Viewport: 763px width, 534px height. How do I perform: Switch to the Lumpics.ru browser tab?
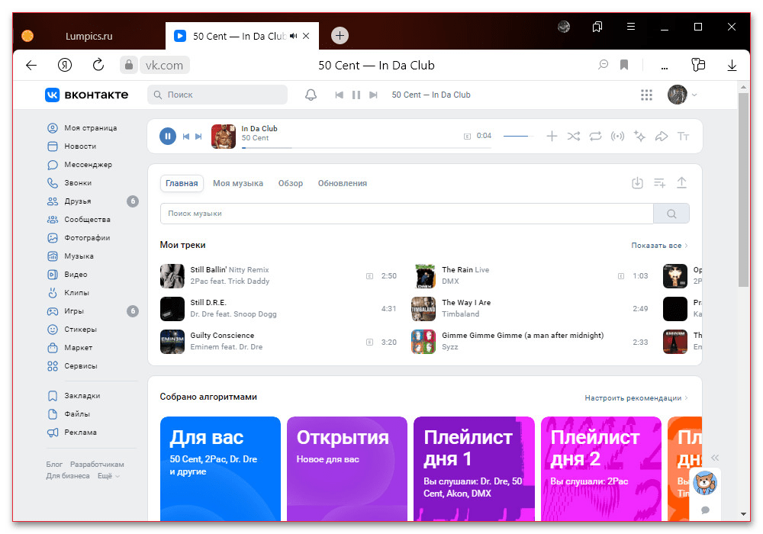click(x=89, y=36)
